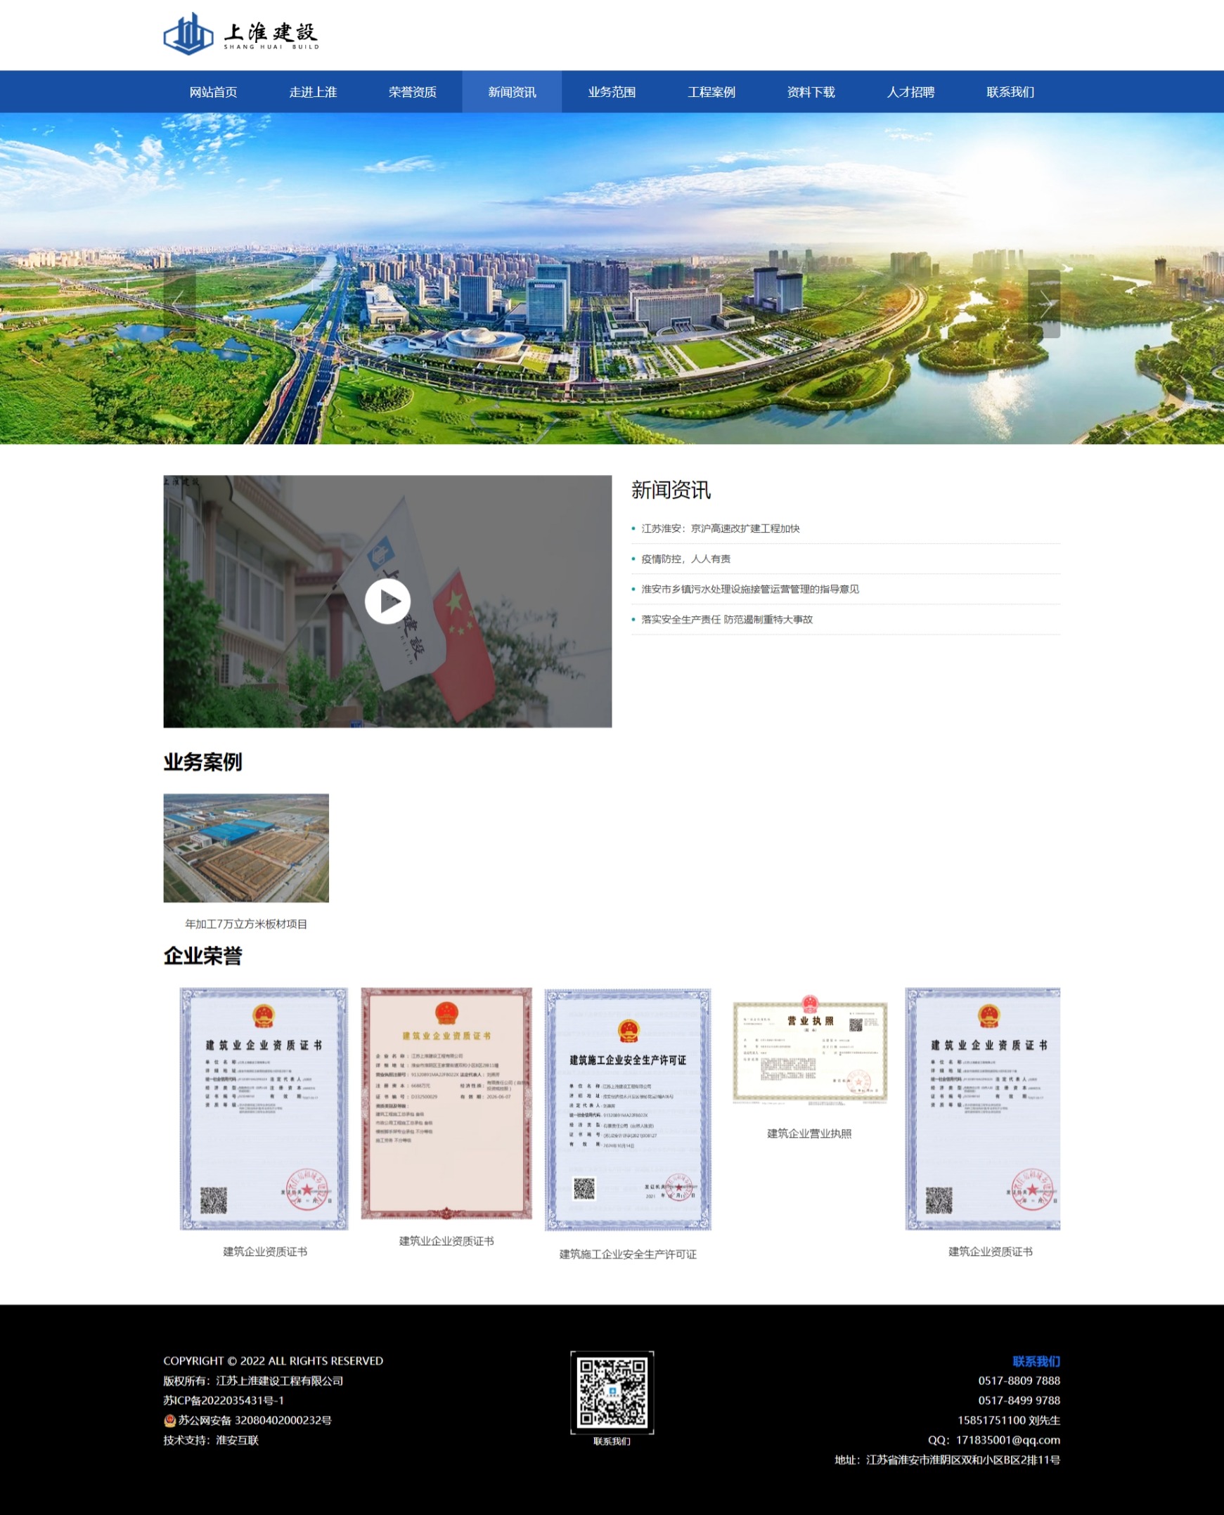Advance to next banner slide arrow
The width and height of the screenshot is (1224, 1515).
(1043, 303)
